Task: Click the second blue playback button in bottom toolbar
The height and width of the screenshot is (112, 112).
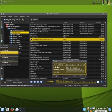Action: click(35, 82)
